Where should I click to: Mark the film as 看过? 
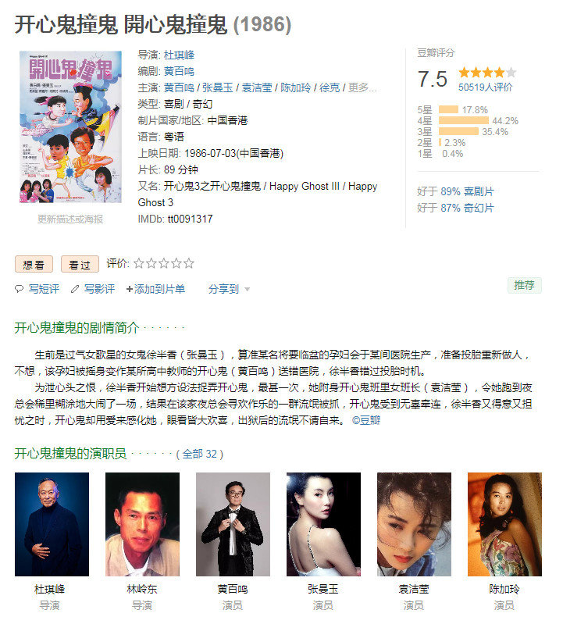point(80,264)
